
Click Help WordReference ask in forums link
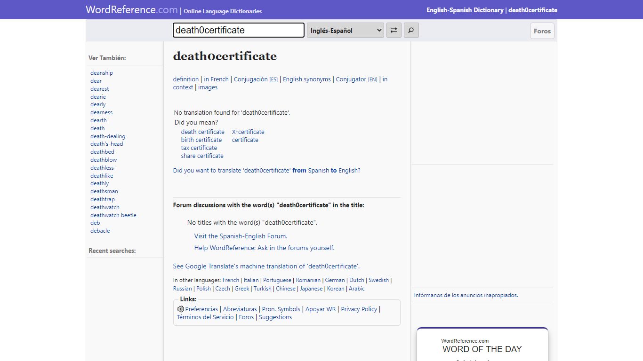(x=265, y=248)
